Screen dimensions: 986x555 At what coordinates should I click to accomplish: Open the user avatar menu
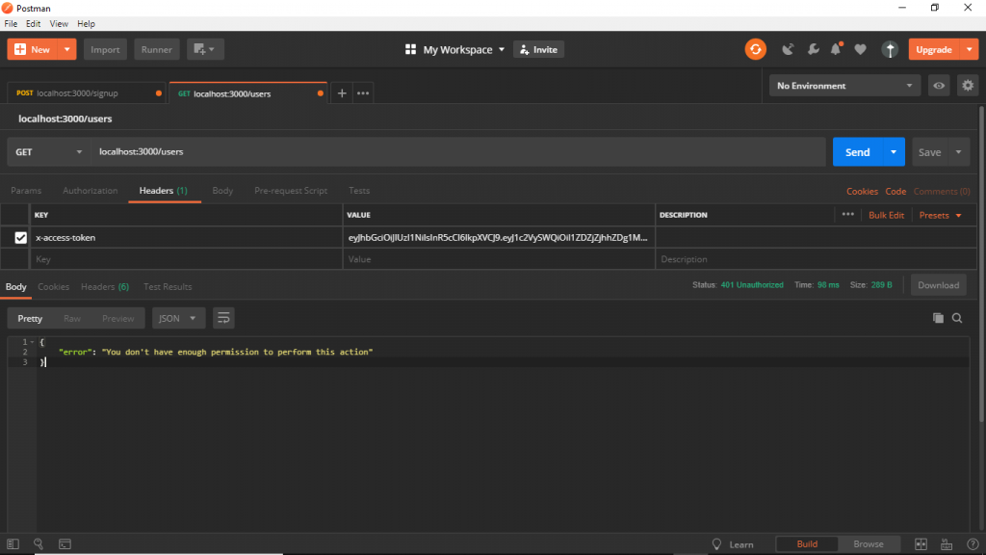890,49
